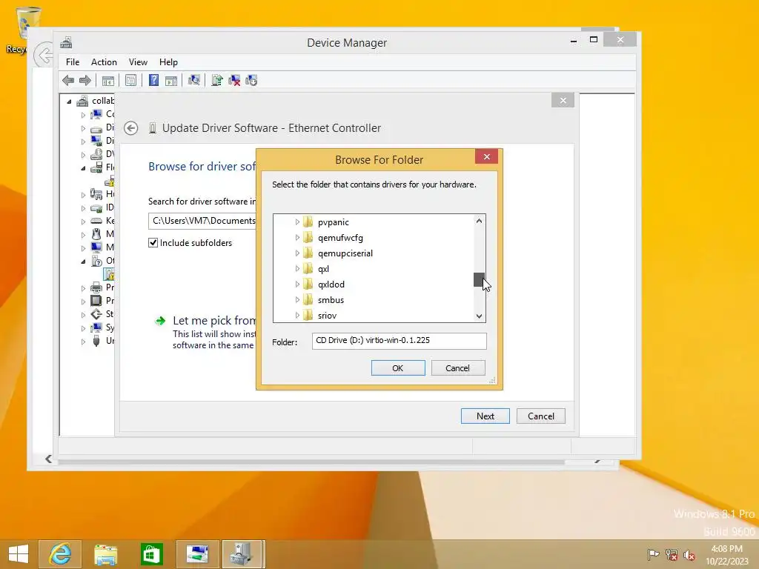Expand the qemupciserial folder arrow

pyautogui.click(x=297, y=253)
